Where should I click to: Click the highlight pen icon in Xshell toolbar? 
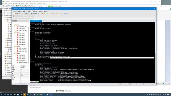[55, 14]
